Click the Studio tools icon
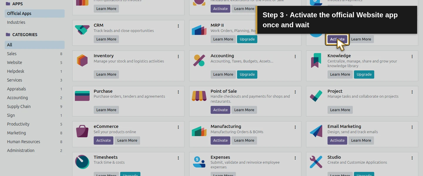 tap(316, 162)
